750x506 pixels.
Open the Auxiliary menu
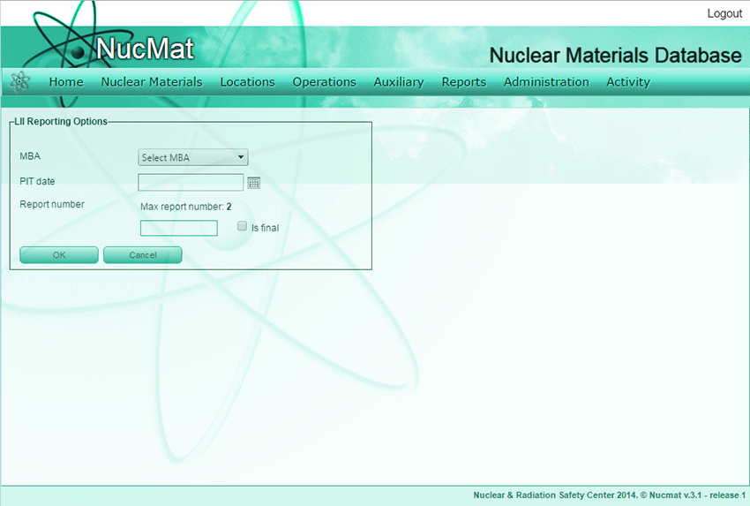398,82
